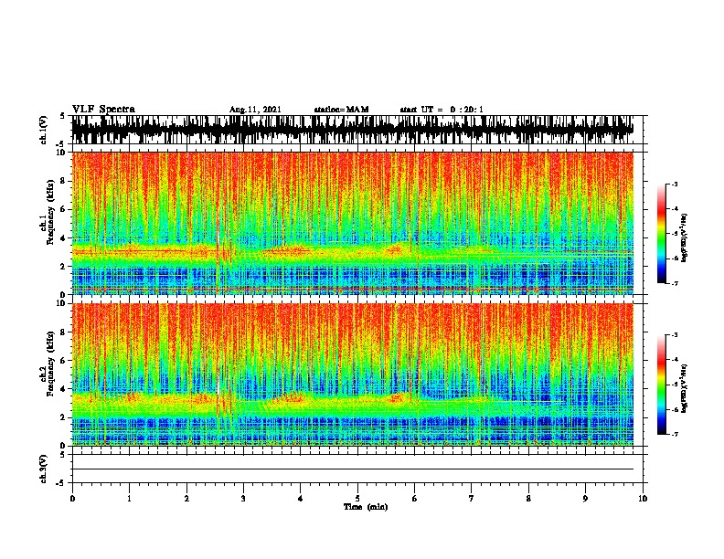Click time axis tick label "8"
724x559 pixels.
tap(528, 499)
